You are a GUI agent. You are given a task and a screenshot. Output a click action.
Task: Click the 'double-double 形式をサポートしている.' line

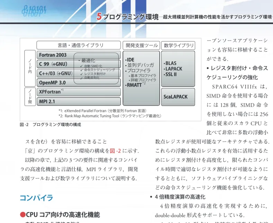point(200,215)
